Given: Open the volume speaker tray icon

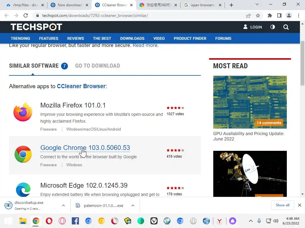Looking at the screenshot, I should click(276, 221).
